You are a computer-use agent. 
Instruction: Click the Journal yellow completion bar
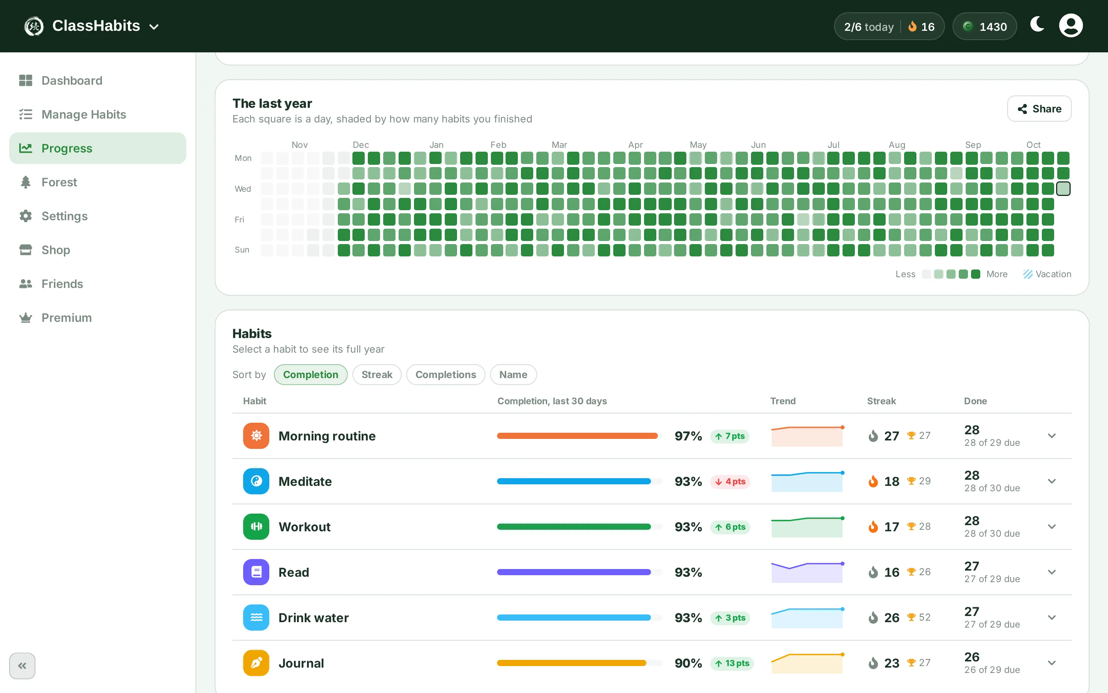click(571, 663)
